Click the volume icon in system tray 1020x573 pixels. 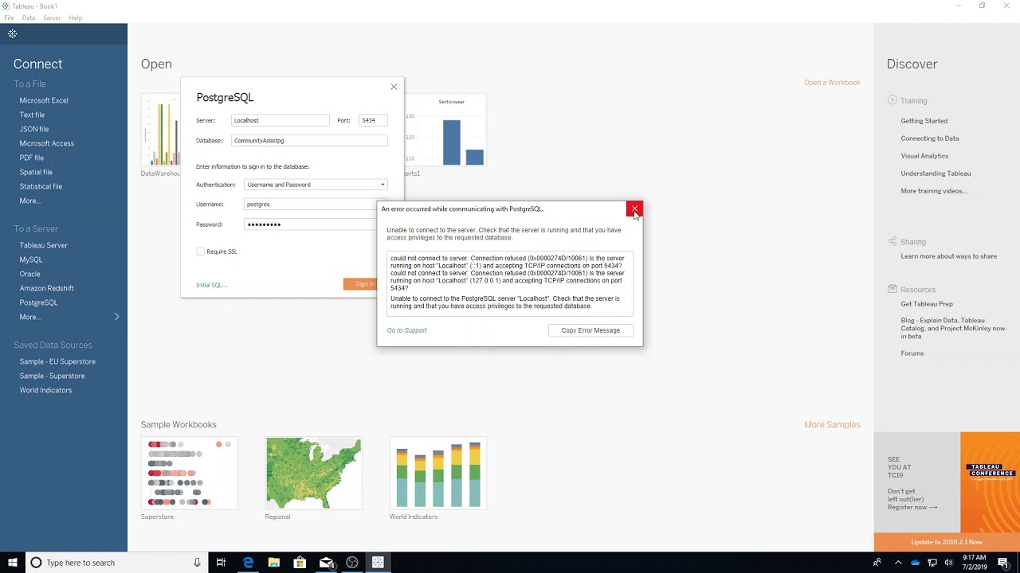point(948,563)
